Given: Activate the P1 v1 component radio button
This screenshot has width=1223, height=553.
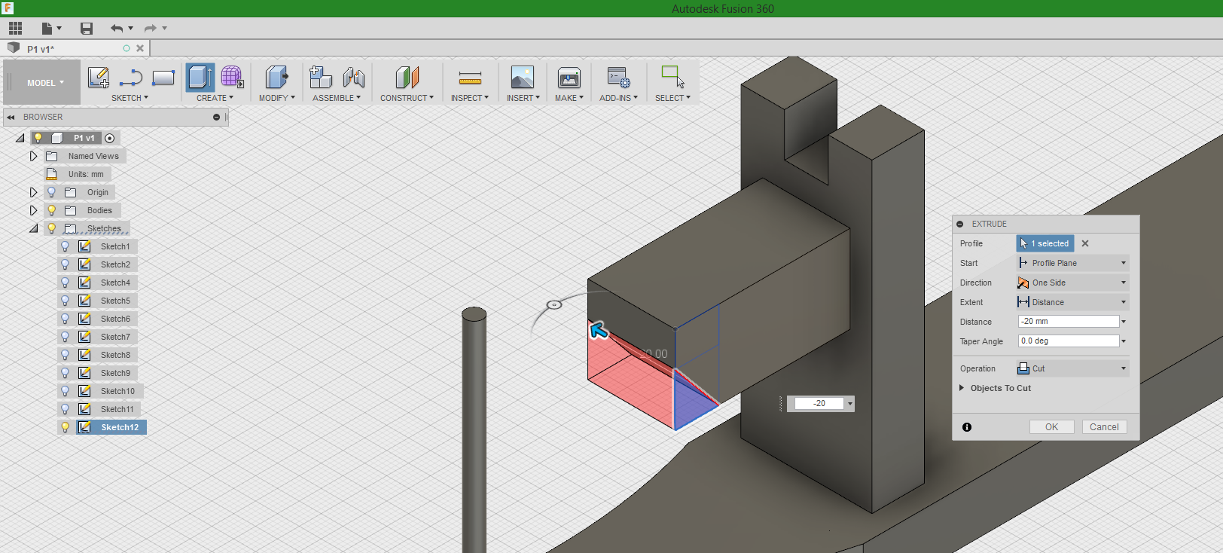Looking at the screenshot, I should 110,138.
